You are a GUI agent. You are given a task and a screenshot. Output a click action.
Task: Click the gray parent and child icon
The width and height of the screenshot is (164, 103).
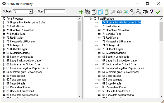(x=139, y=12)
